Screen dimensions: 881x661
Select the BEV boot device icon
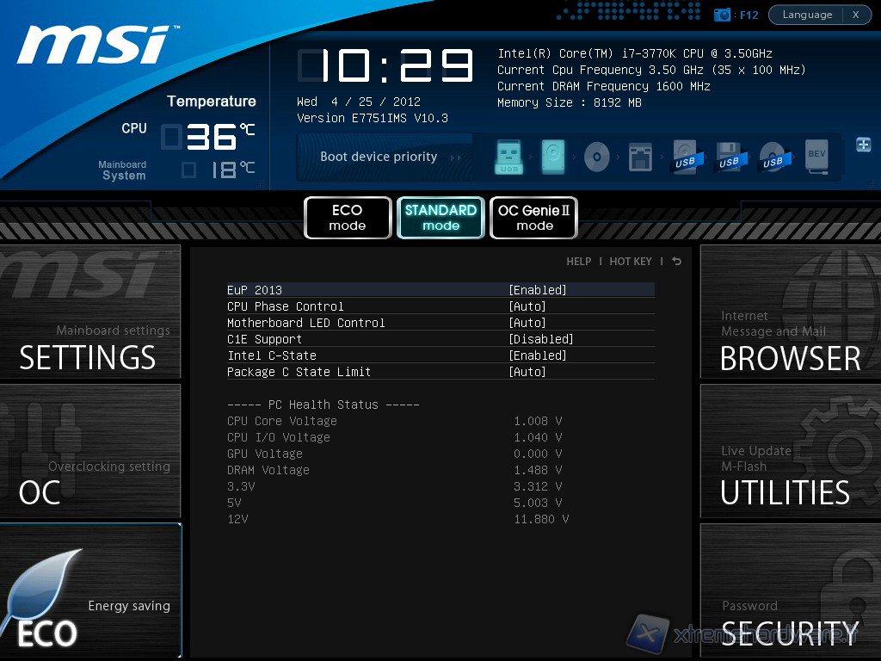pos(816,158)
